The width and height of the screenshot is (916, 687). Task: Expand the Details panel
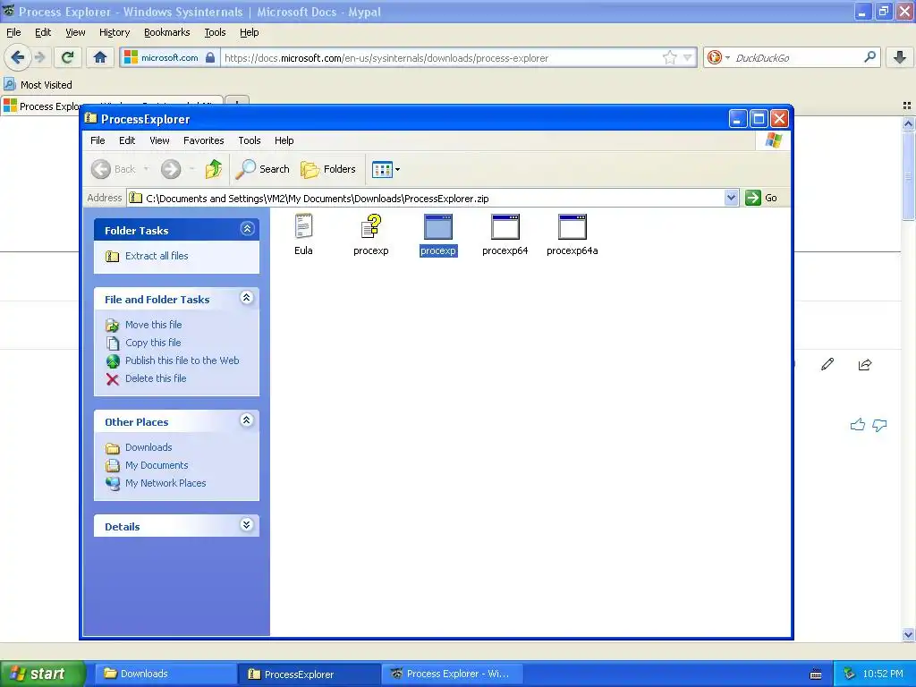(247, 525)
